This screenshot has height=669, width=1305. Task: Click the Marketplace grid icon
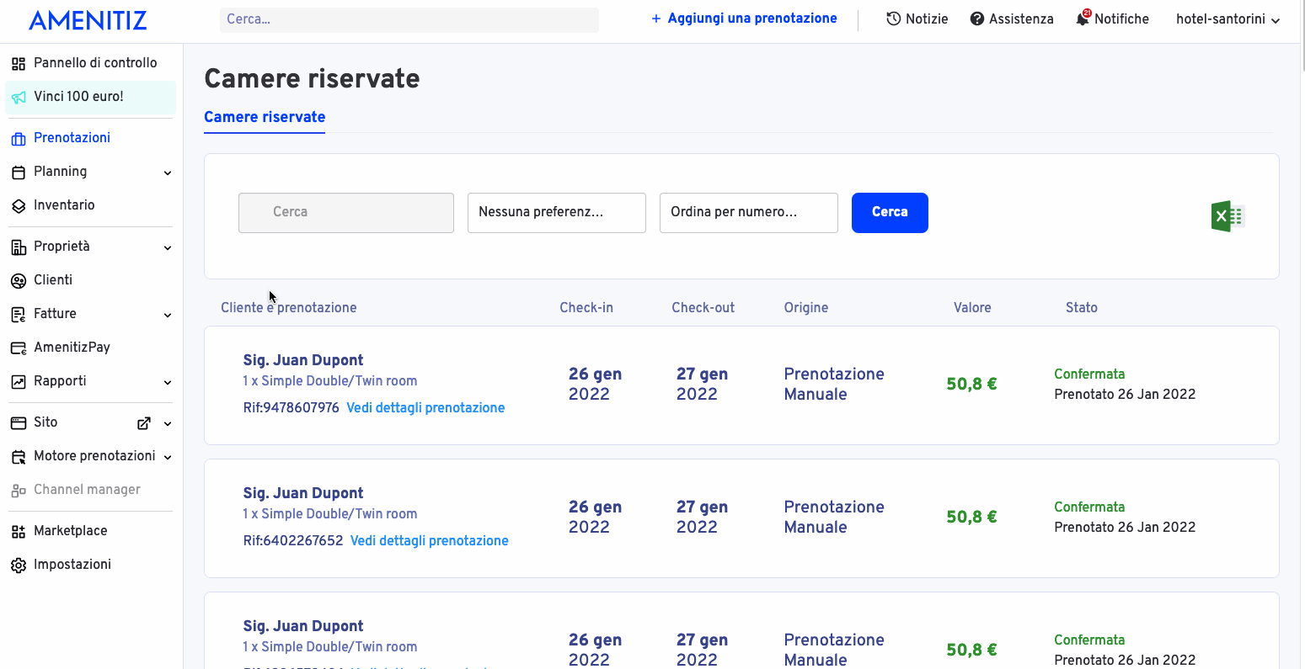pos(19,532)
